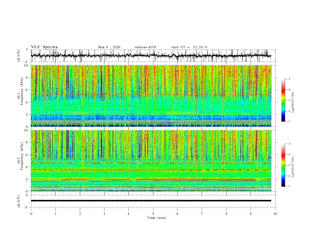Screen dimensions: 310x240
Task: Click the red 3.5 kHz band in ch.2 spectrogram
Action: [x=151, y=170]
